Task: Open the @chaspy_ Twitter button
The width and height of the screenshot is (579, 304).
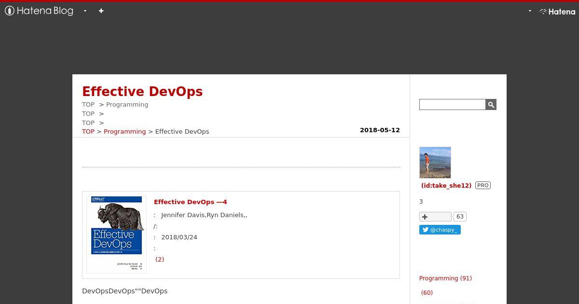Action: 440,230
